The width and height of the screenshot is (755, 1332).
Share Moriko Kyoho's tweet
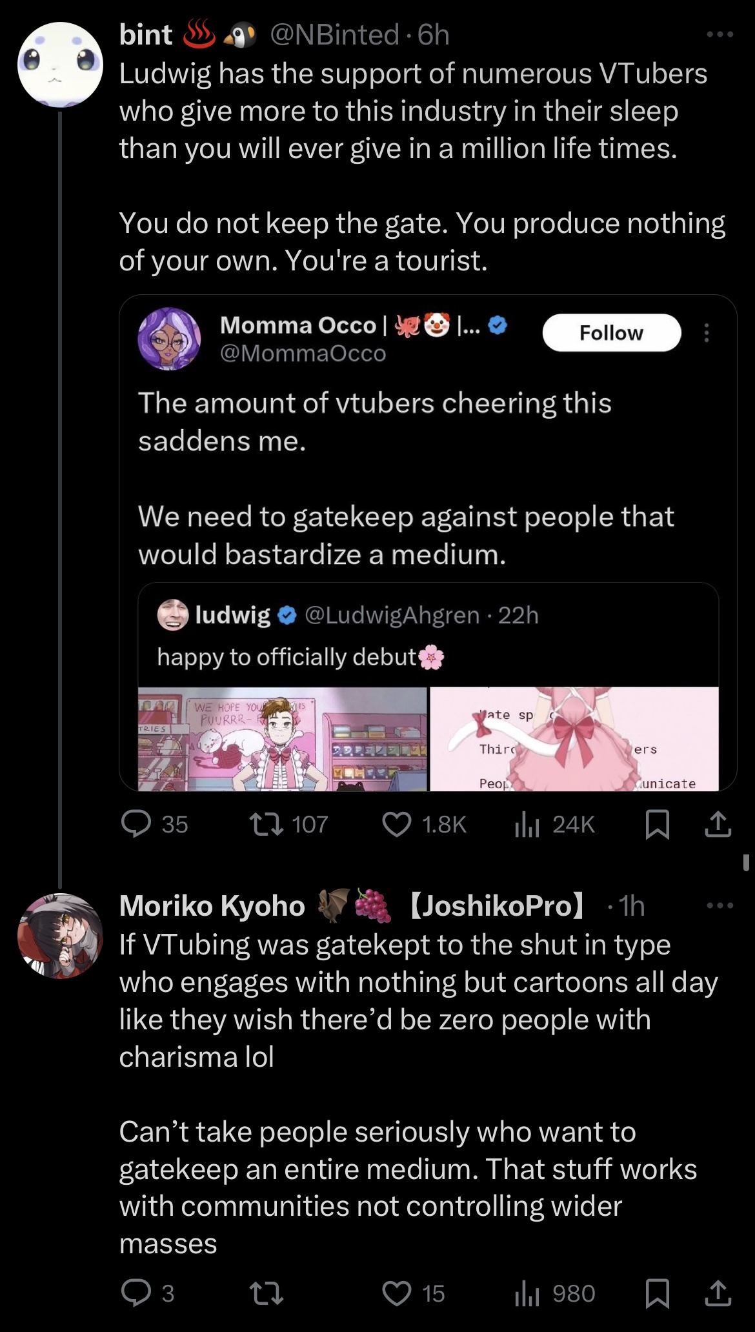[718, 1293]
